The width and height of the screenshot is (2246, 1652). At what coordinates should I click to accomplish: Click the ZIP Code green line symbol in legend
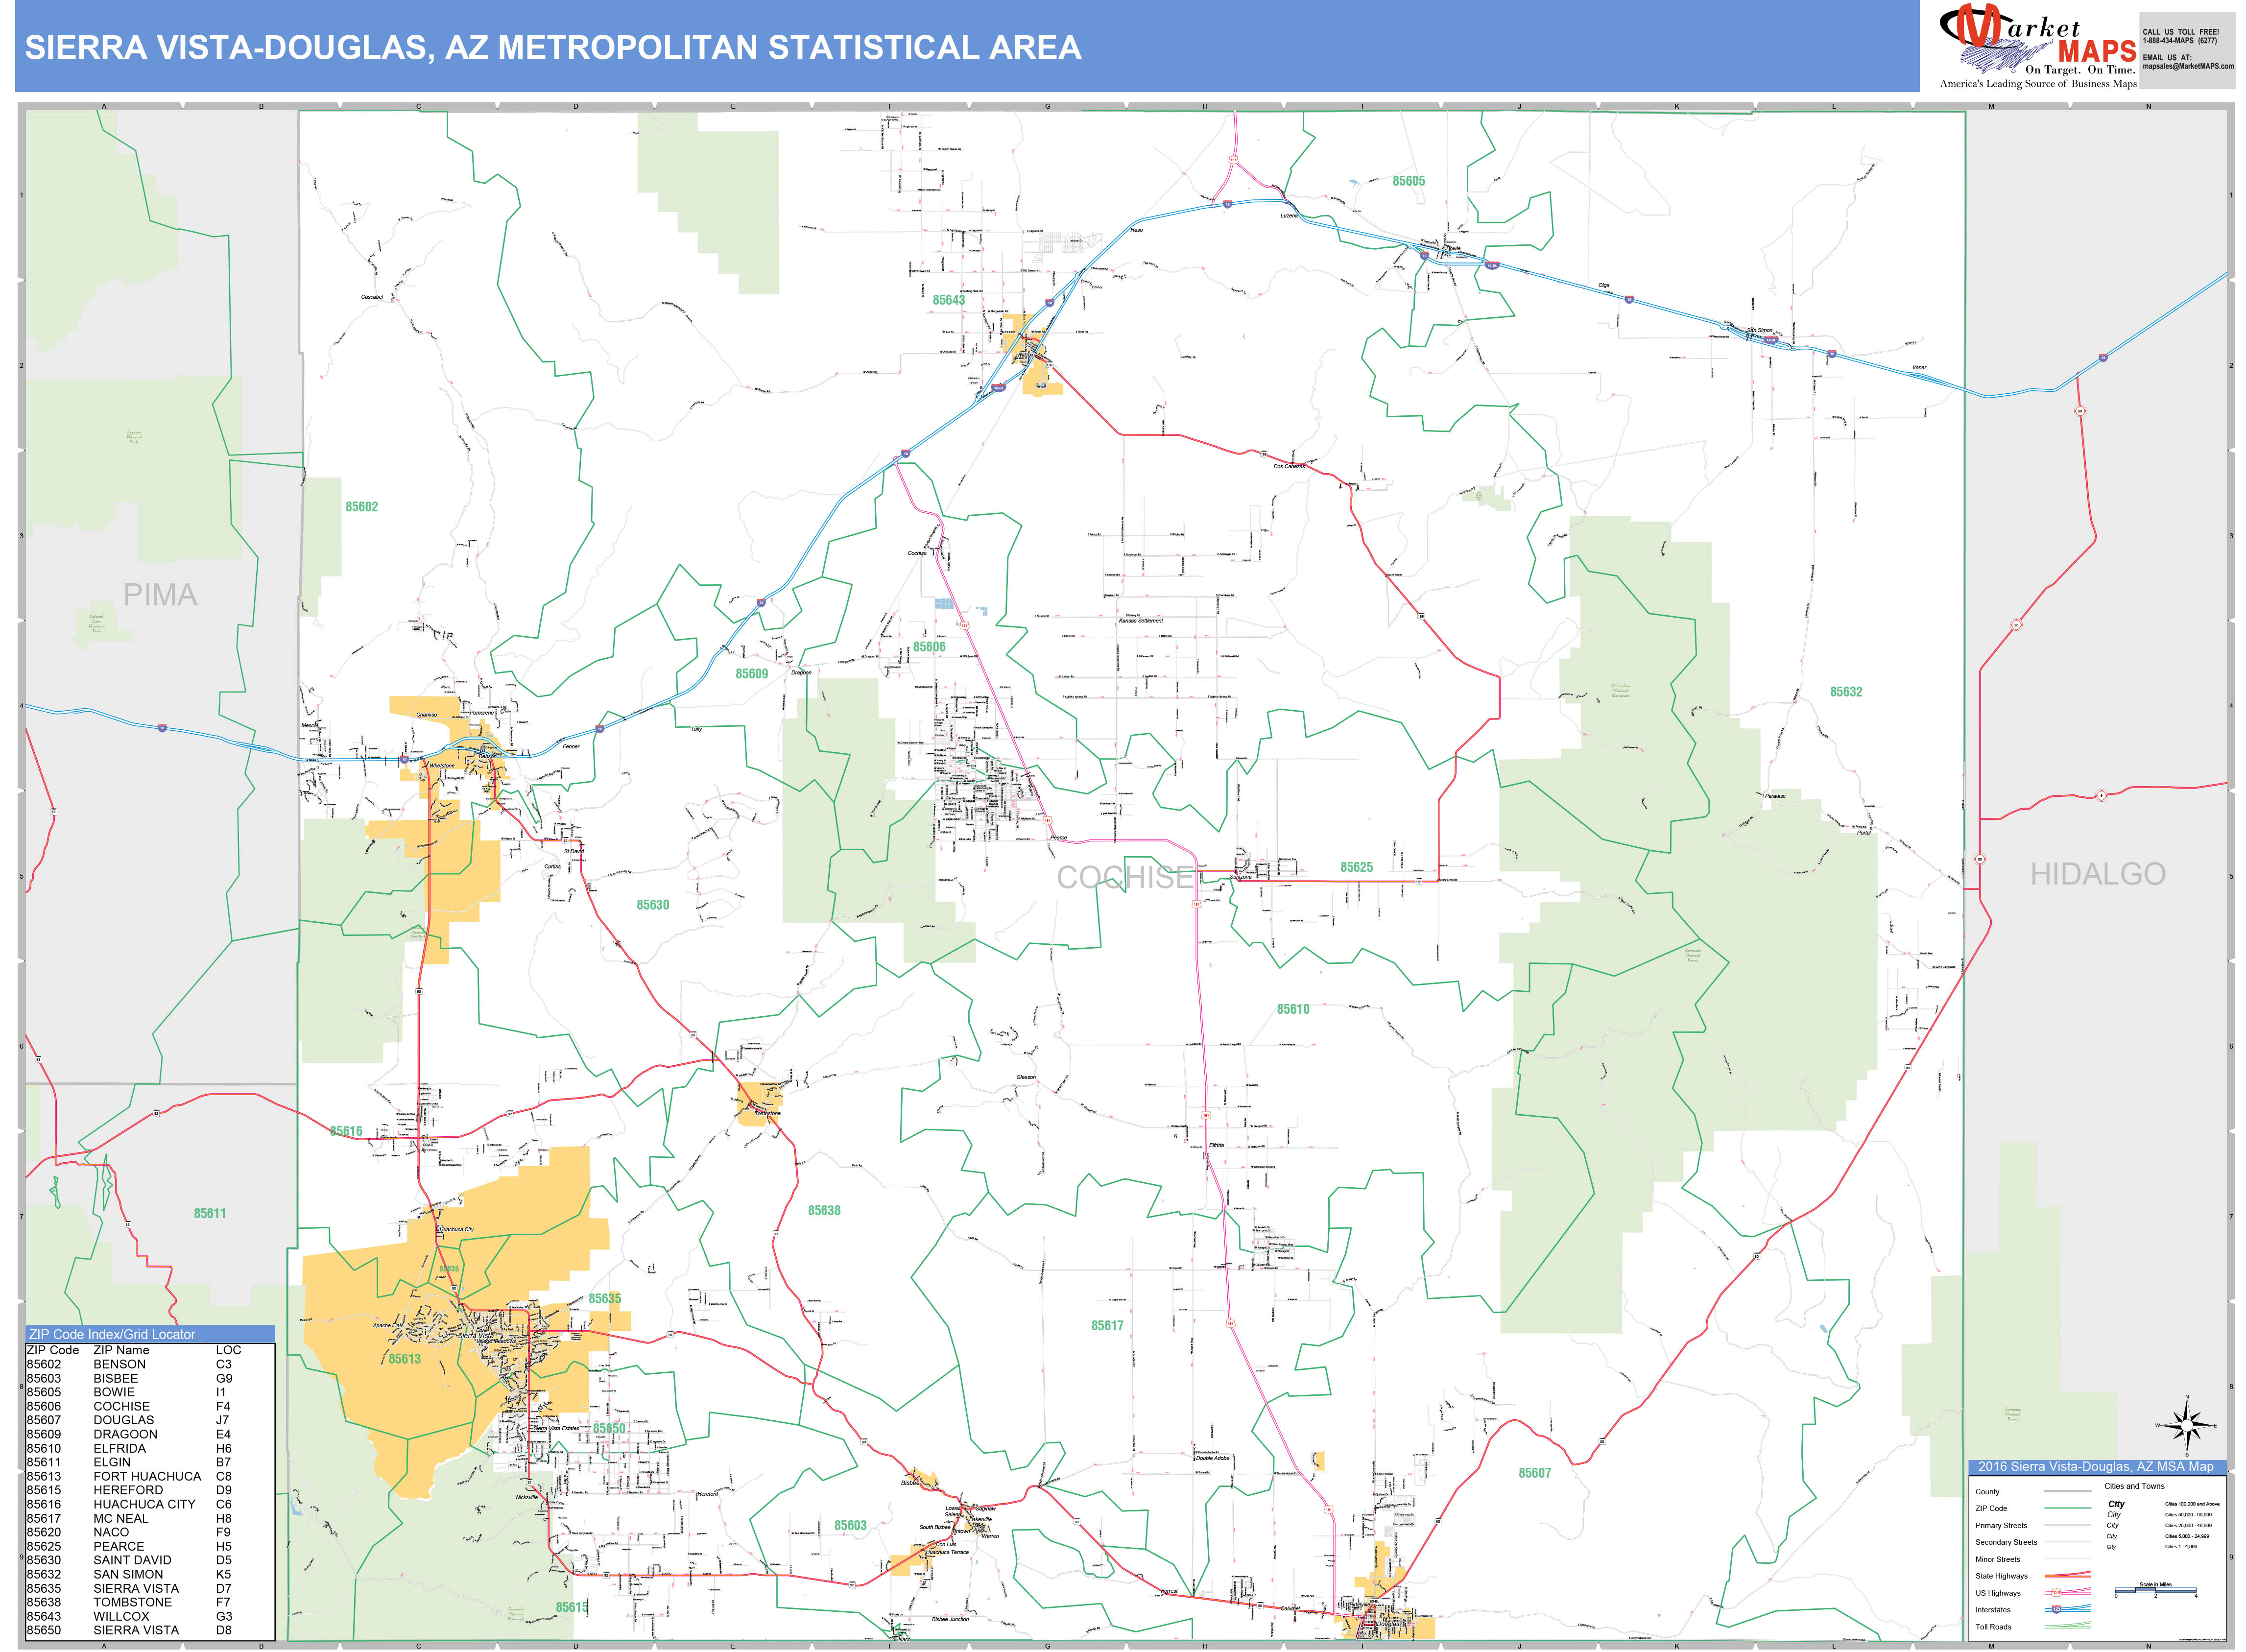coord(2068,1508)
